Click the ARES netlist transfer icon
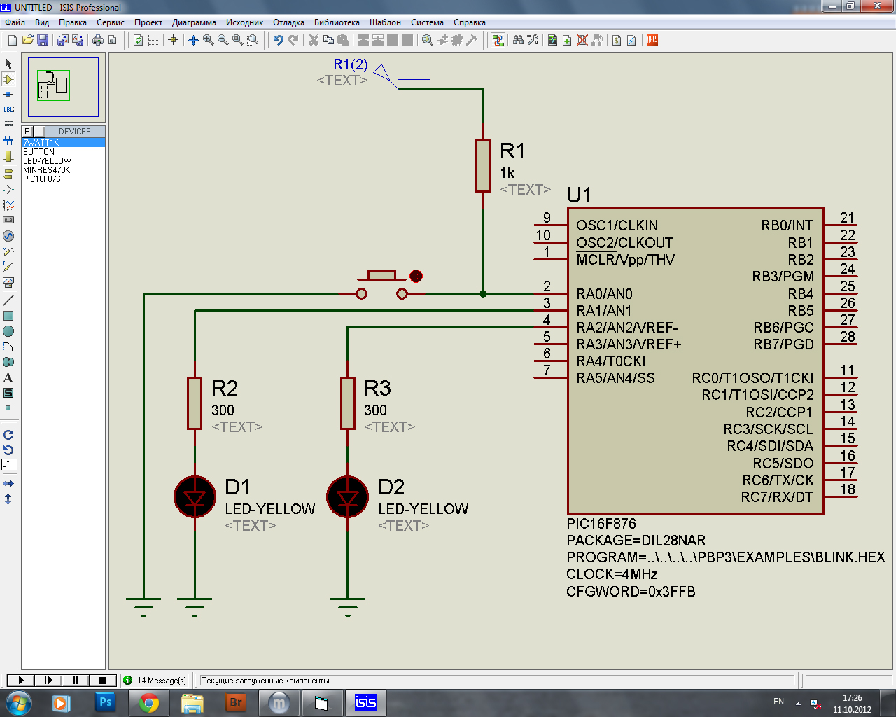 click(x=652, y=40)
